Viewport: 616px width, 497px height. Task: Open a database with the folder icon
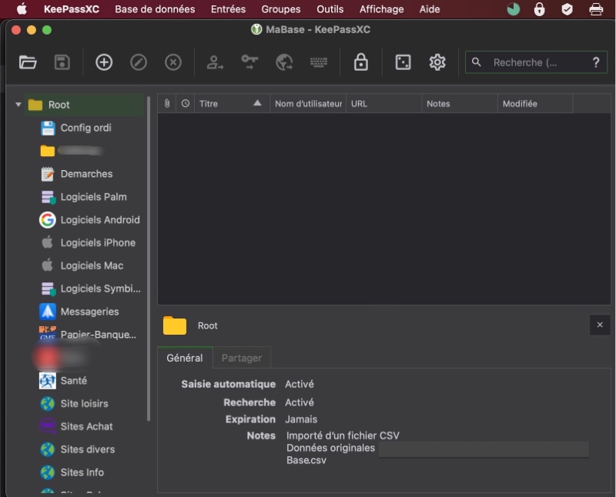coord(28,63)
